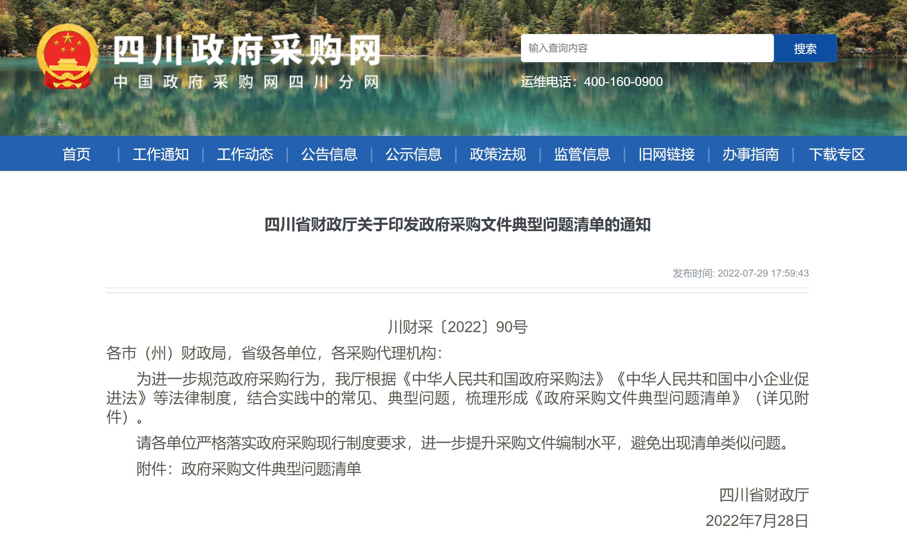Go to 工作动态 section
This screenshot has width=907, height=554.
245,154
